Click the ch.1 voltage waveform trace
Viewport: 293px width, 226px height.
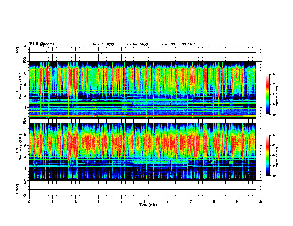142,52
